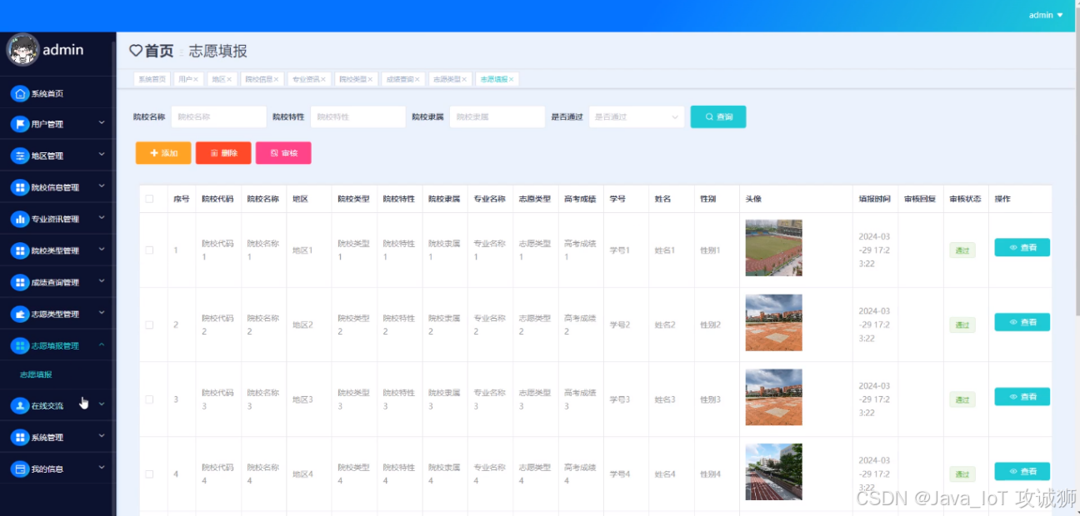Click into the 院校名称 input field
1080x516 pixels.
[218, 117]
